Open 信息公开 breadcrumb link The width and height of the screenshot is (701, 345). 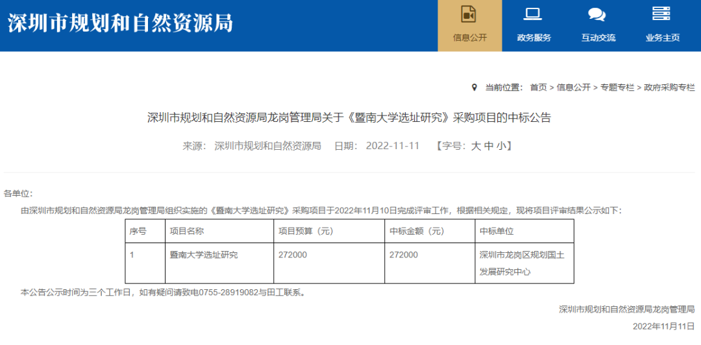click(574, 88)
